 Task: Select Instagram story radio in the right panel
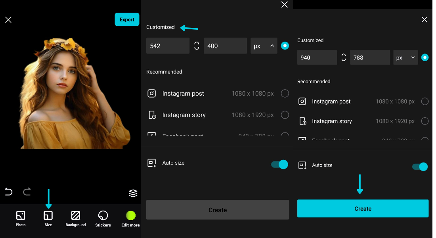point(425,121)
